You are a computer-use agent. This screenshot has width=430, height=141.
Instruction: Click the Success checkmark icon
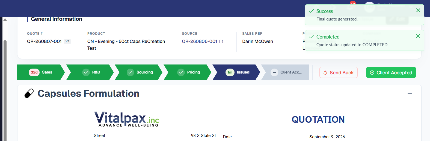[x=311, y=11]
